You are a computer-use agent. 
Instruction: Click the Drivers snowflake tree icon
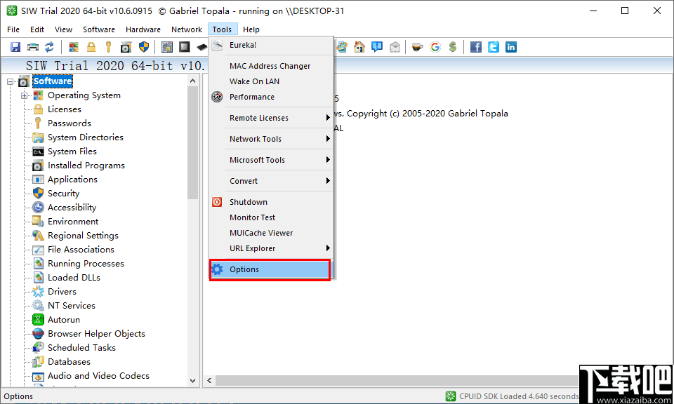[x=38, y=292]
